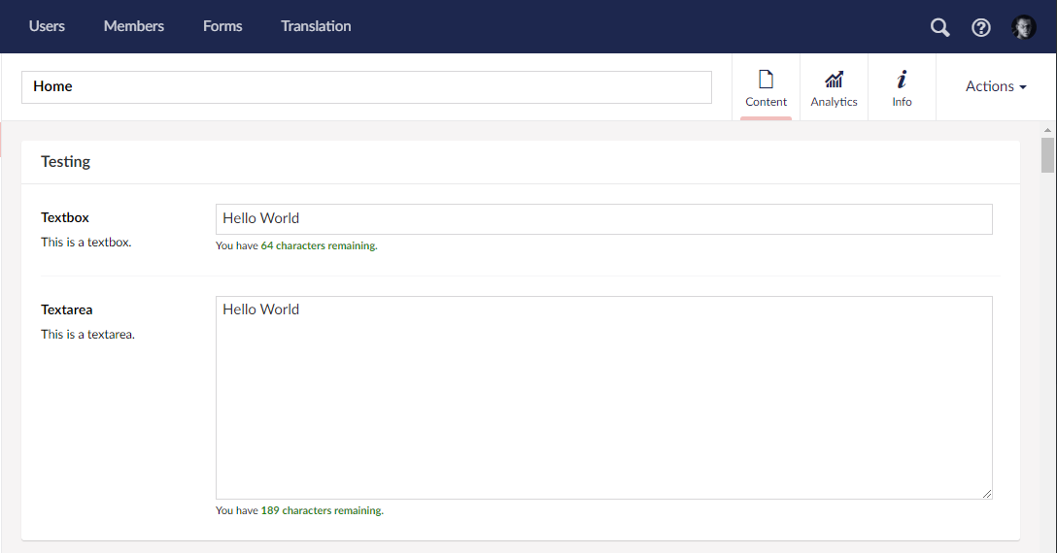Click '189 characters remaining' text
The width and height of the screenshot is (1057, 553).
323,510
